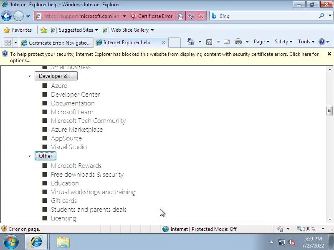
Task: Open the Azure link
Action: (59, 86)
